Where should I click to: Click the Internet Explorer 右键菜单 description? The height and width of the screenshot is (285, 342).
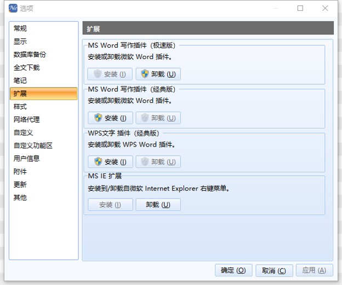point(158,189)
